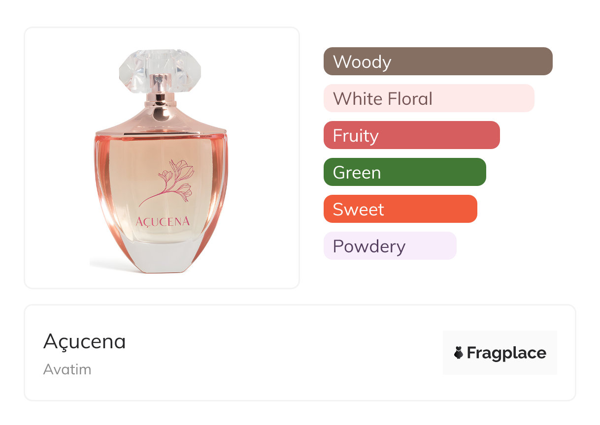Viewport: 600px width, 425px height.
Task: Select the Green accord bar
Action: tap(404, 172)
